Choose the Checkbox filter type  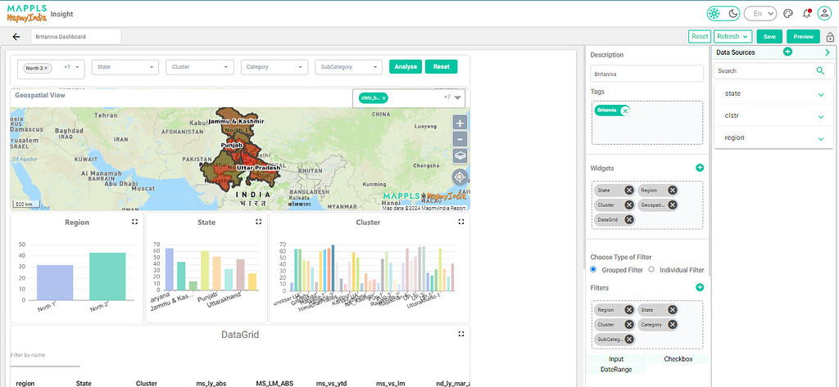[x=678, y=359]
